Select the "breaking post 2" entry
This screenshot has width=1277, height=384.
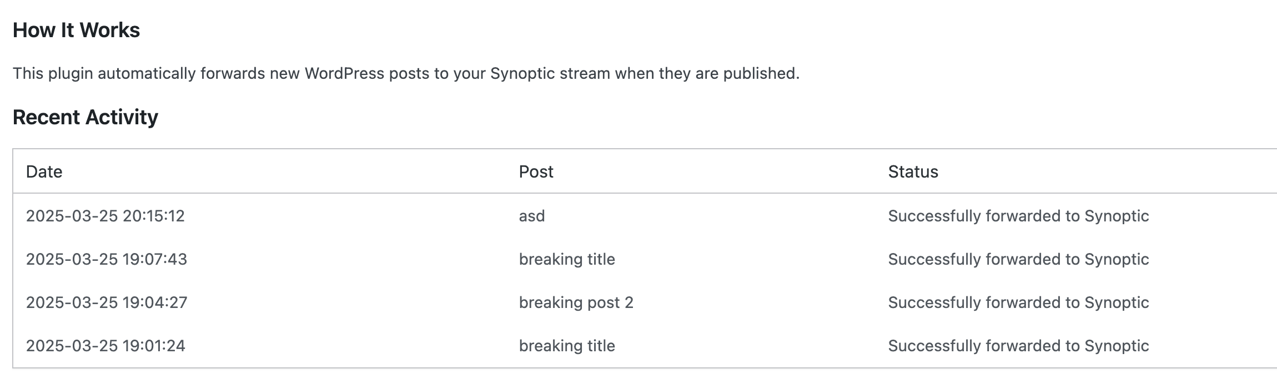(576, 302)
